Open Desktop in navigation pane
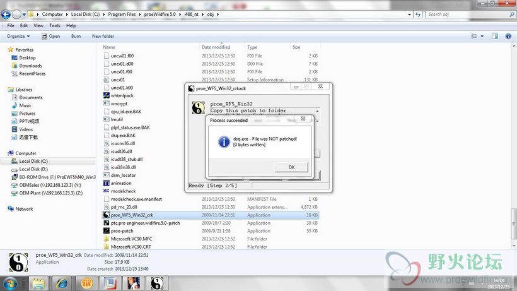This screenshot has height=291, width=517. click(27, 57)
